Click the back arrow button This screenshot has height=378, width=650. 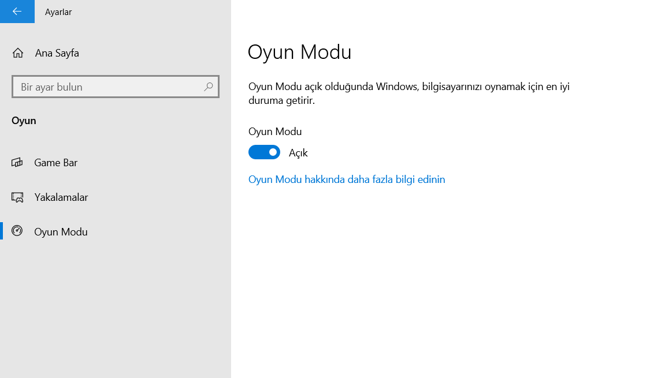[x=17, y=12]
